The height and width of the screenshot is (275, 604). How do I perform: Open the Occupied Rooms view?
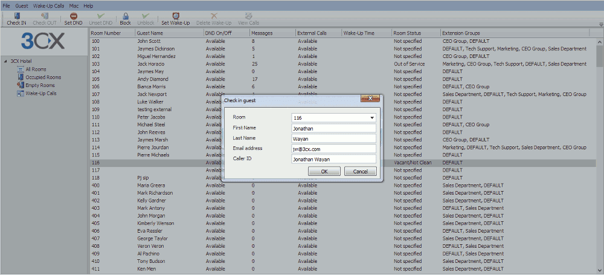coord(42,77)
